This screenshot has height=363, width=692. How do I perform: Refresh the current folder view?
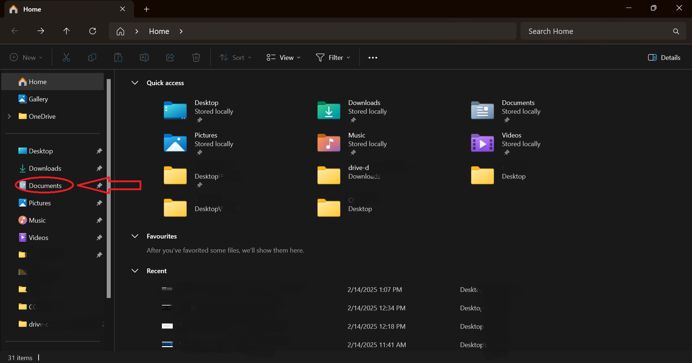(x=93, y=31)
